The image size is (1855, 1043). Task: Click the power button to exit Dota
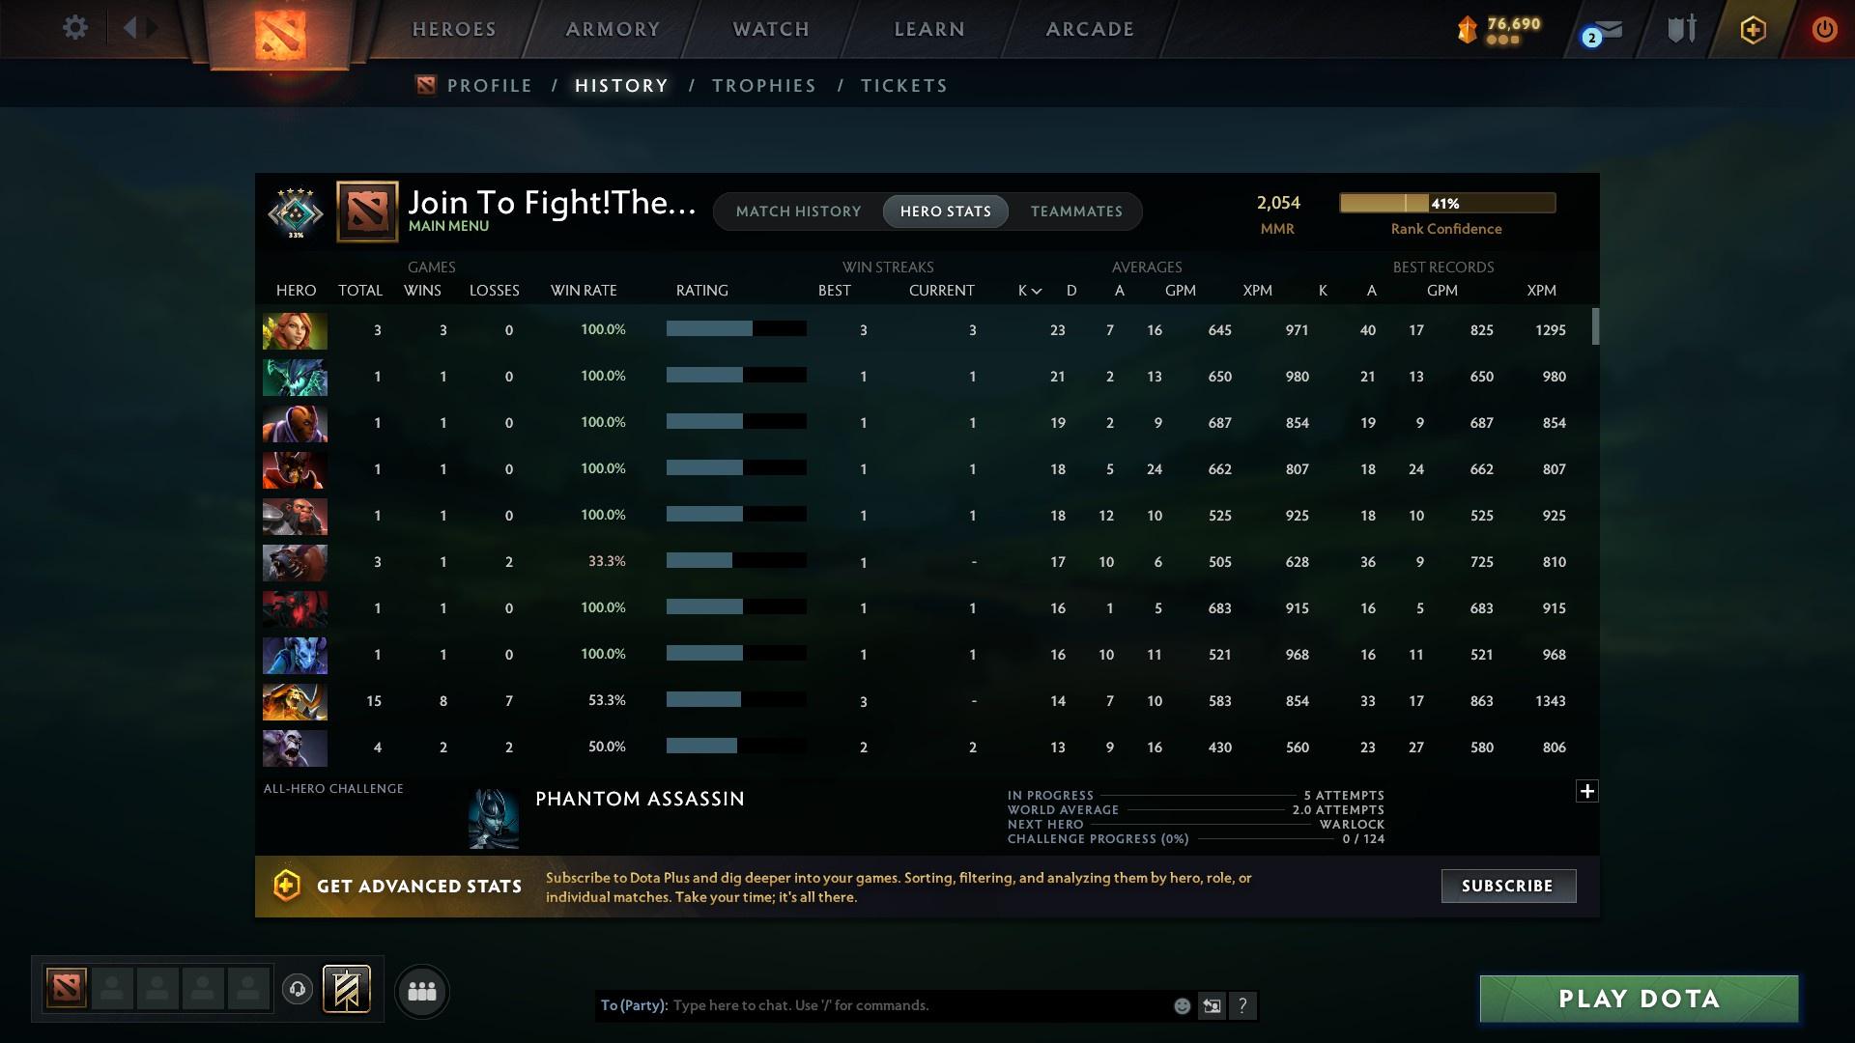coord(1824,29)
